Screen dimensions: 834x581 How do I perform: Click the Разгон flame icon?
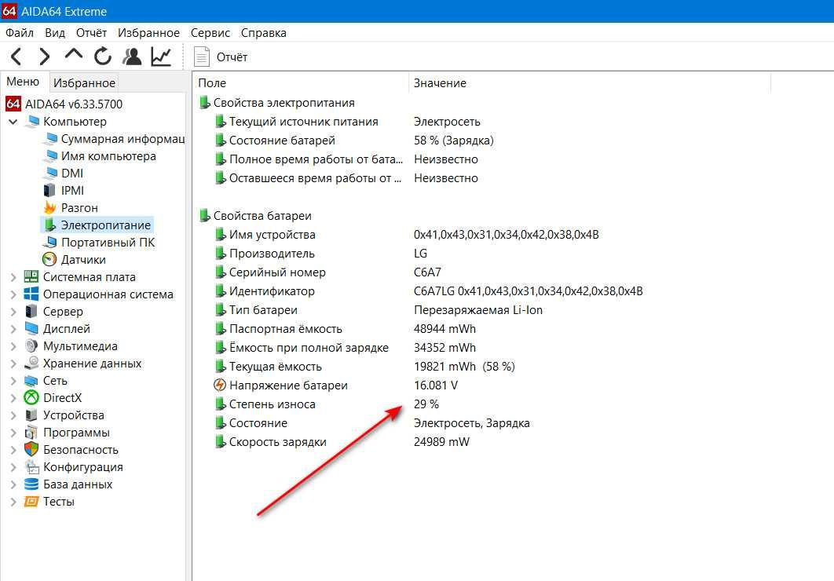pyautogui.click(x=49, y=207)
